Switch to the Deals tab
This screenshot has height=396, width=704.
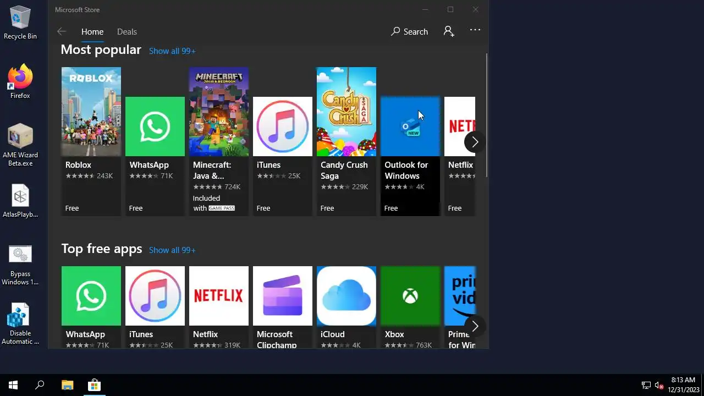(x=127, y=31)
